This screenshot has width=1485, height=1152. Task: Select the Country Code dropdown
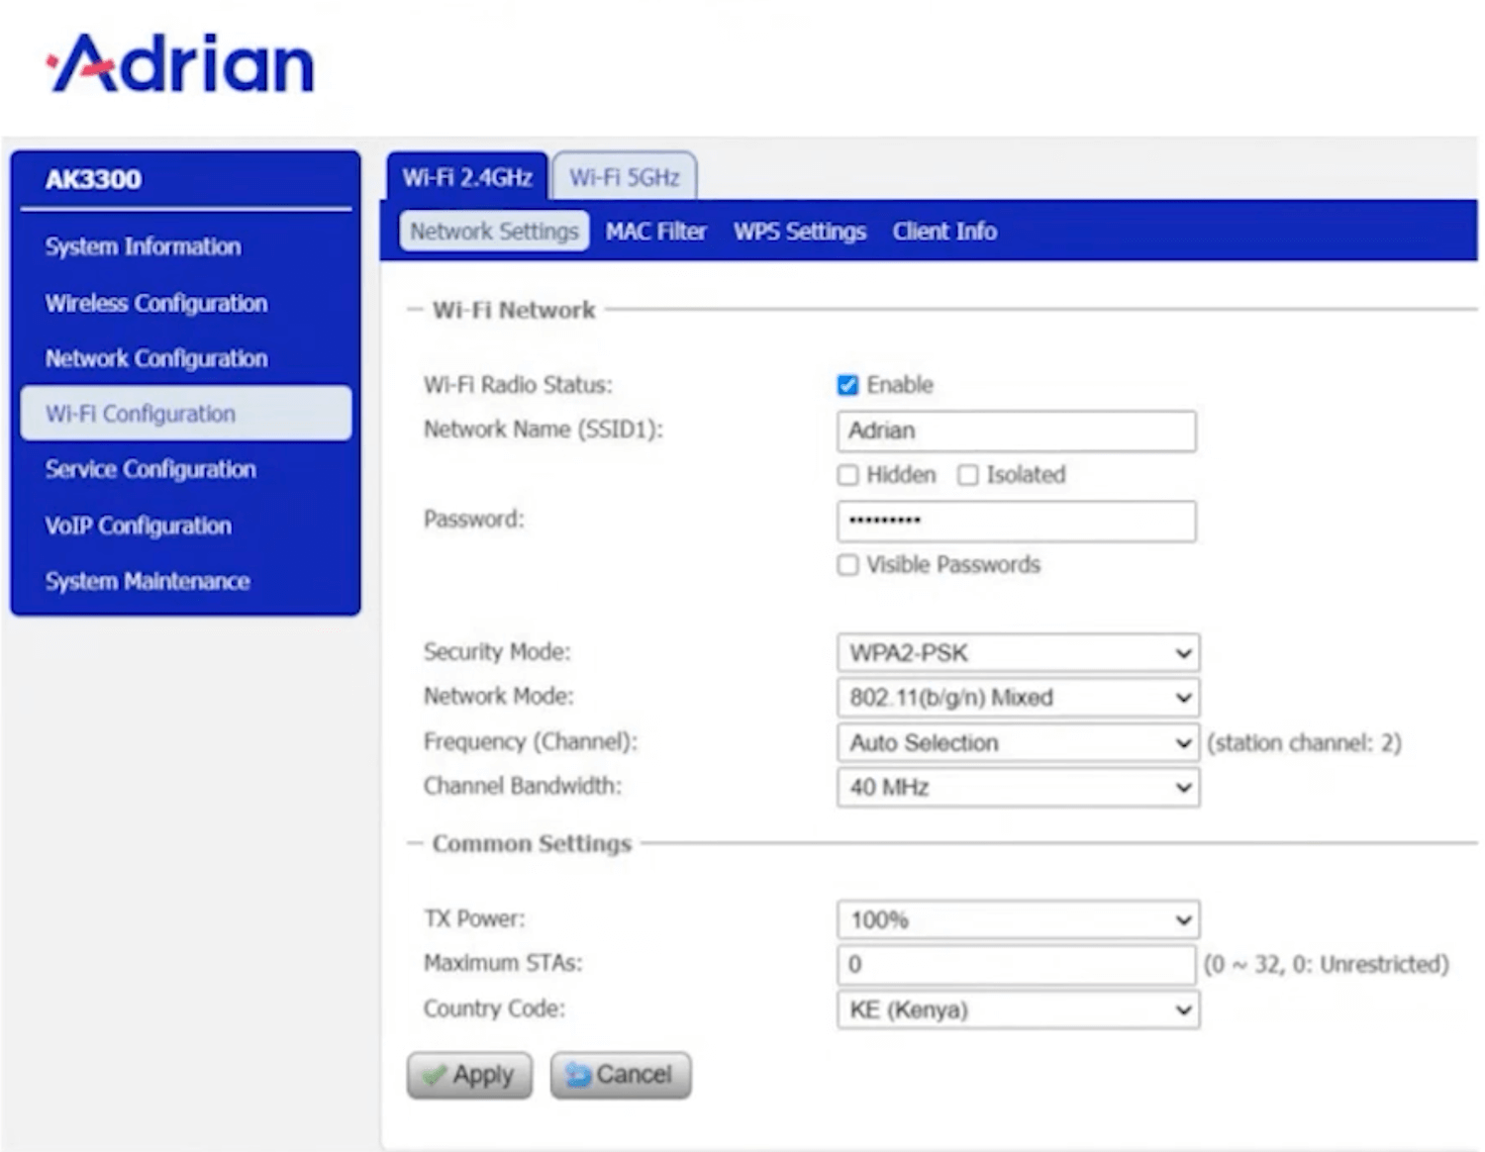(1018, 1010)
